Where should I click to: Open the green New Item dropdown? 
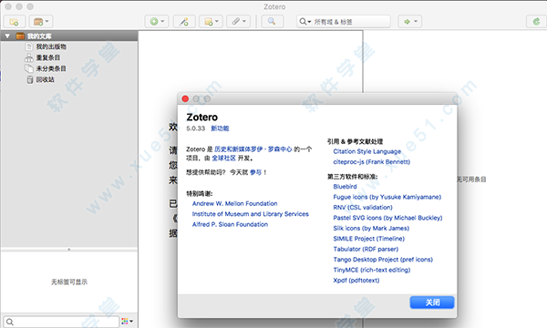coord(157,22)
